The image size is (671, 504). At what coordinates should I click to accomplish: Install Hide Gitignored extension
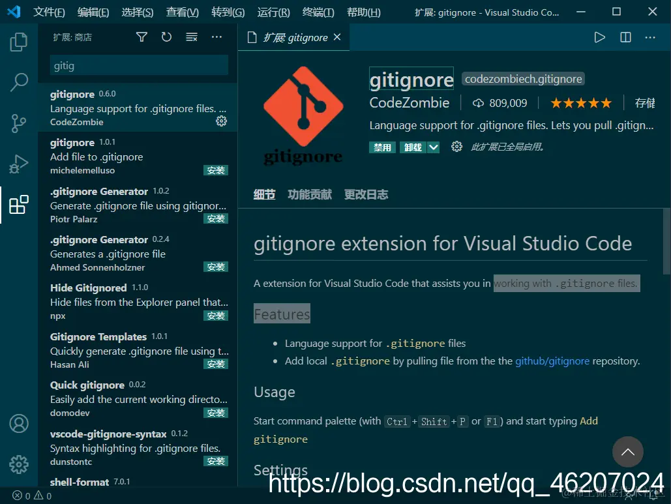pyautogui.click(x=216, y=316)
